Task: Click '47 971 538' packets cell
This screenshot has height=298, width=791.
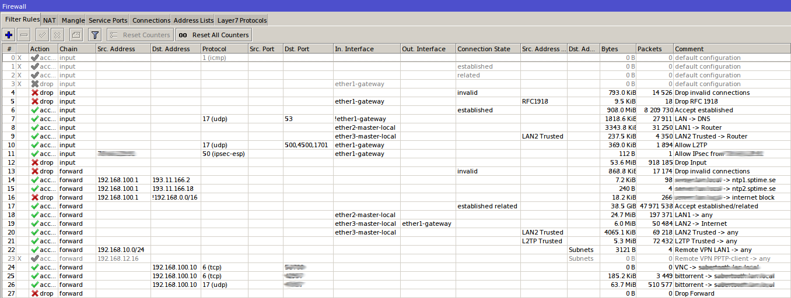Action: pyautogui.click(x=654, y=206)
